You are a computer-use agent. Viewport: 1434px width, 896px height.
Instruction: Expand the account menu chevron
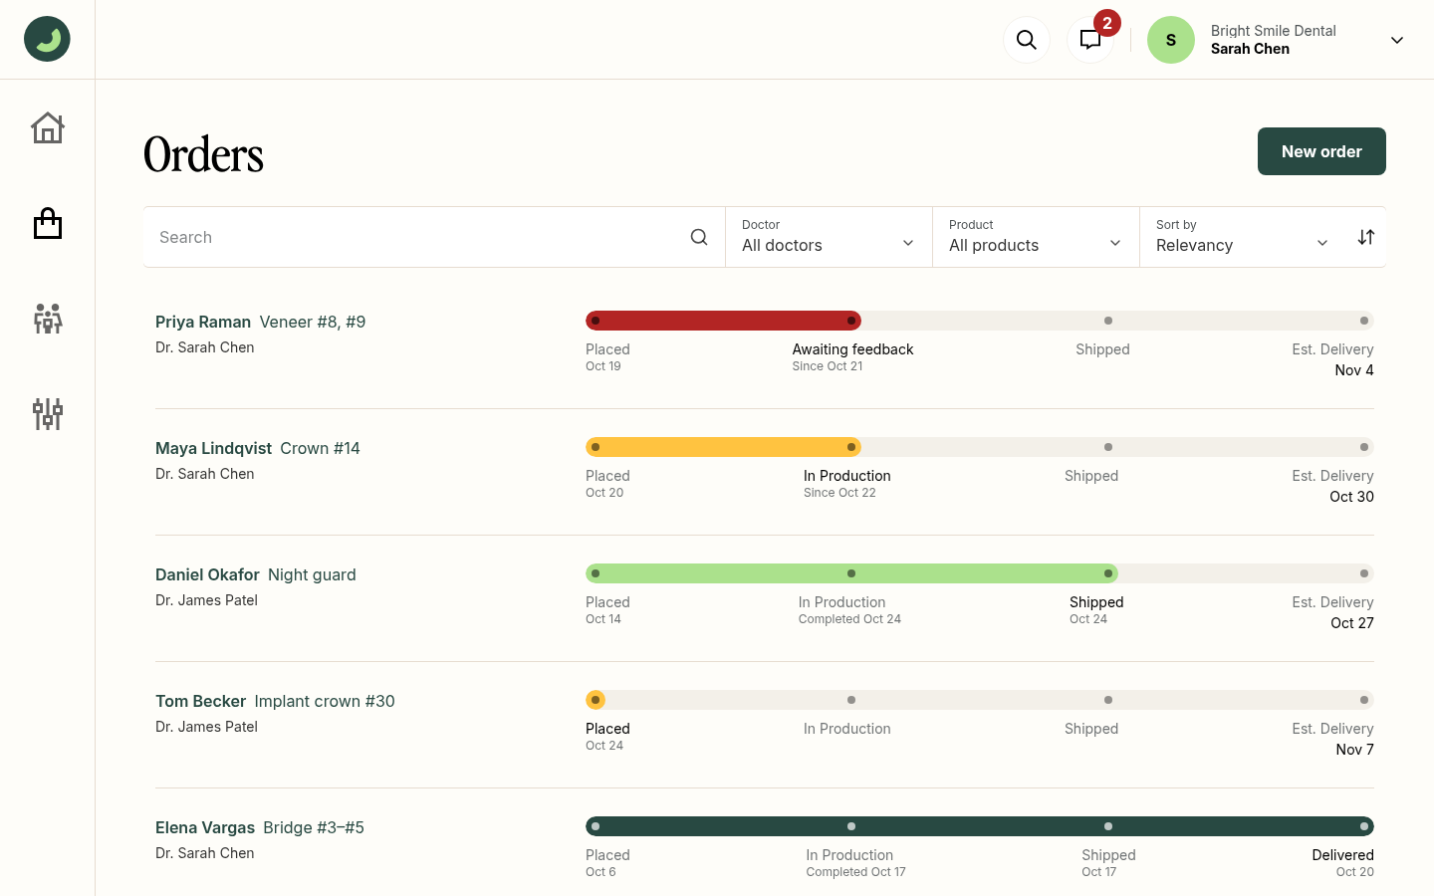(x=1397, y=40)
